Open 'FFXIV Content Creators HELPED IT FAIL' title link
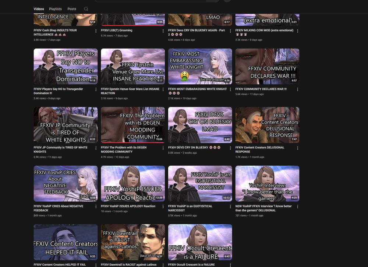 click(x=60, y=265)
